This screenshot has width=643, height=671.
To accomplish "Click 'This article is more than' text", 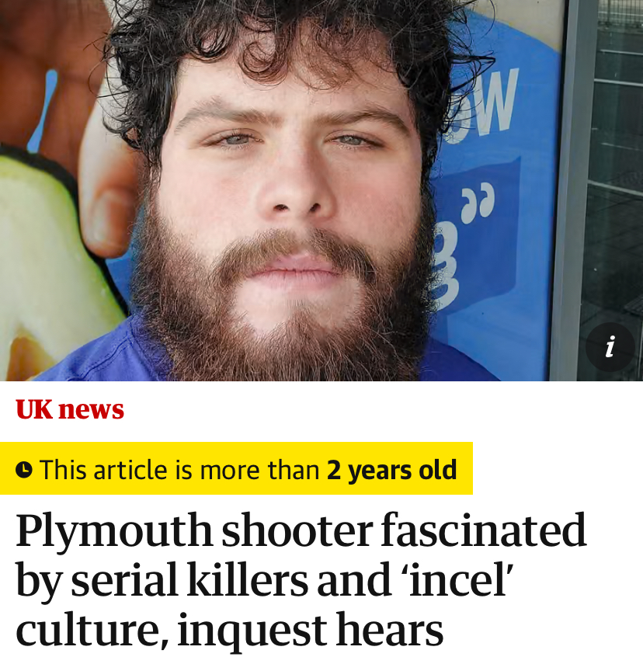I will (x=179, y=469).
